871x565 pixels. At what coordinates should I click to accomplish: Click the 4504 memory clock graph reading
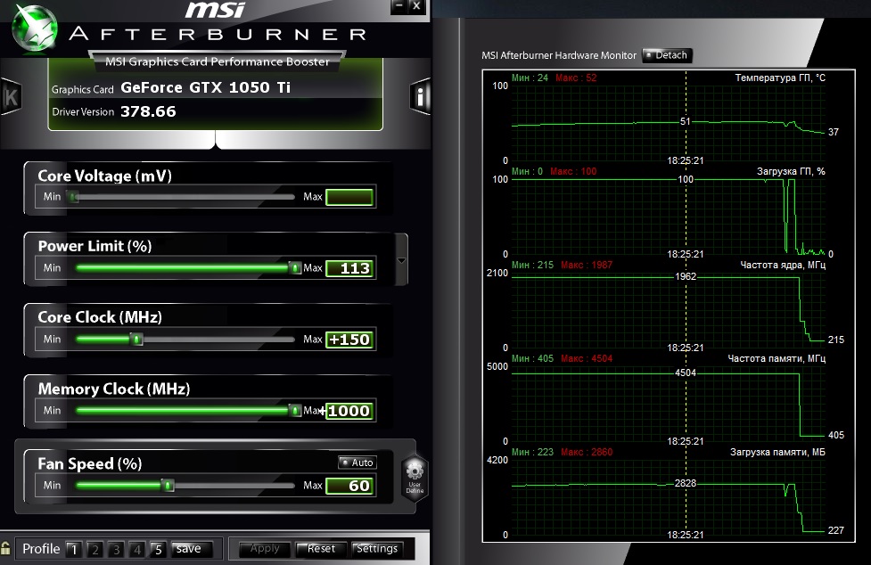pos(686,373)
